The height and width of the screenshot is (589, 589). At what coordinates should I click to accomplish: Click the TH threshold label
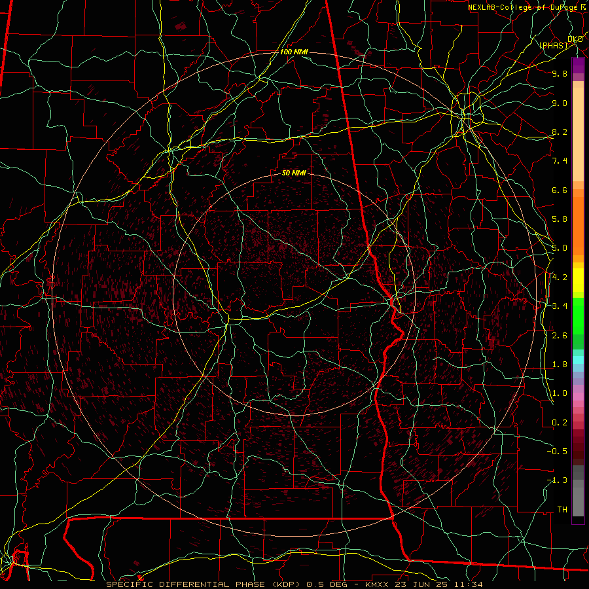pyautogui.click(x=562, y=510)
